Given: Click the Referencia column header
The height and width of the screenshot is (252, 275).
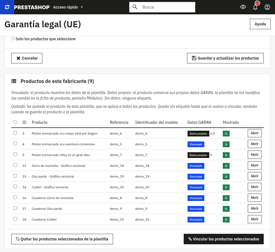Looking at the screenshot, I should pyautogui.click(x=119, y=122).
